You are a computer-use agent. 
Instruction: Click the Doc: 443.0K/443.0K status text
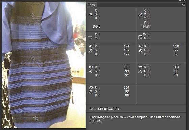(105, 109)
